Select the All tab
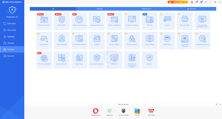 coord(53,9)
